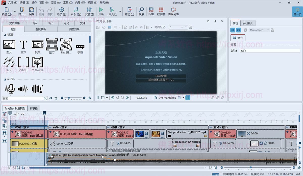
Task: Open the Live-Vorschau dropdown in the preview
Action: pyautogui.click(x=183, y=98)
